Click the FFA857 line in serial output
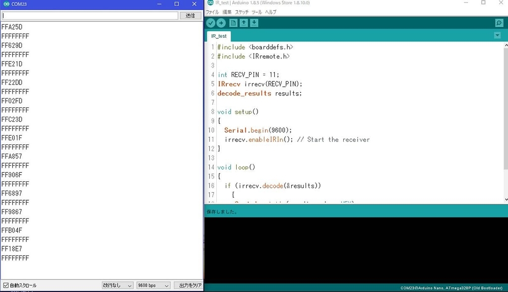The height and width of the screenshot is (292, 508). pos(12,156)
